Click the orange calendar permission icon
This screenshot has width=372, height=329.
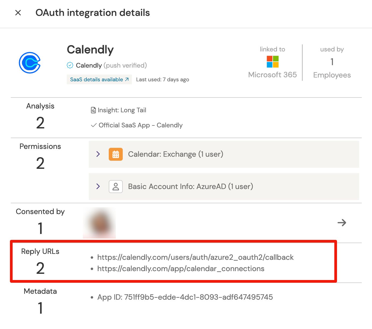point(116,154)
